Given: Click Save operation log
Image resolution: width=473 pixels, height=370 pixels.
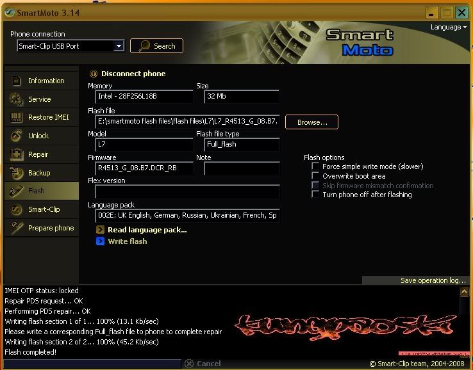Looking at the screenshot, I should 433,280.
